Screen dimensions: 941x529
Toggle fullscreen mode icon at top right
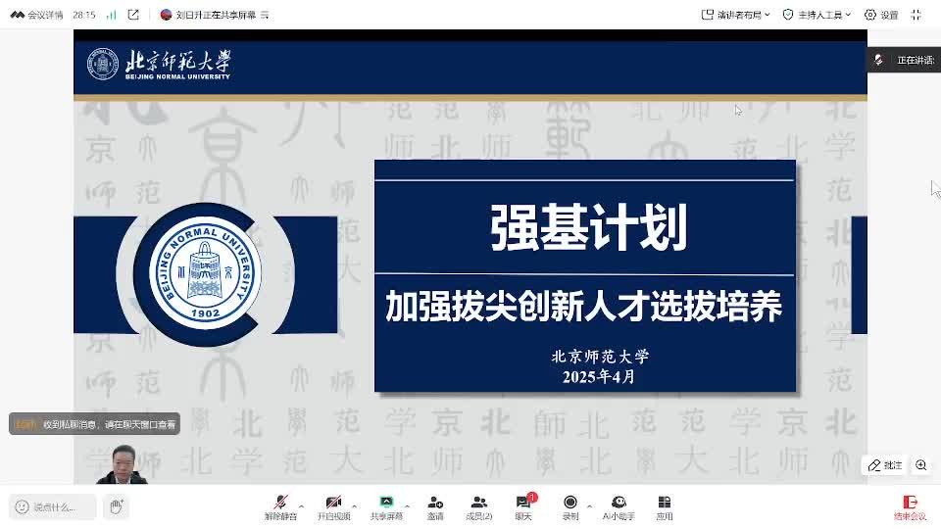916,15
